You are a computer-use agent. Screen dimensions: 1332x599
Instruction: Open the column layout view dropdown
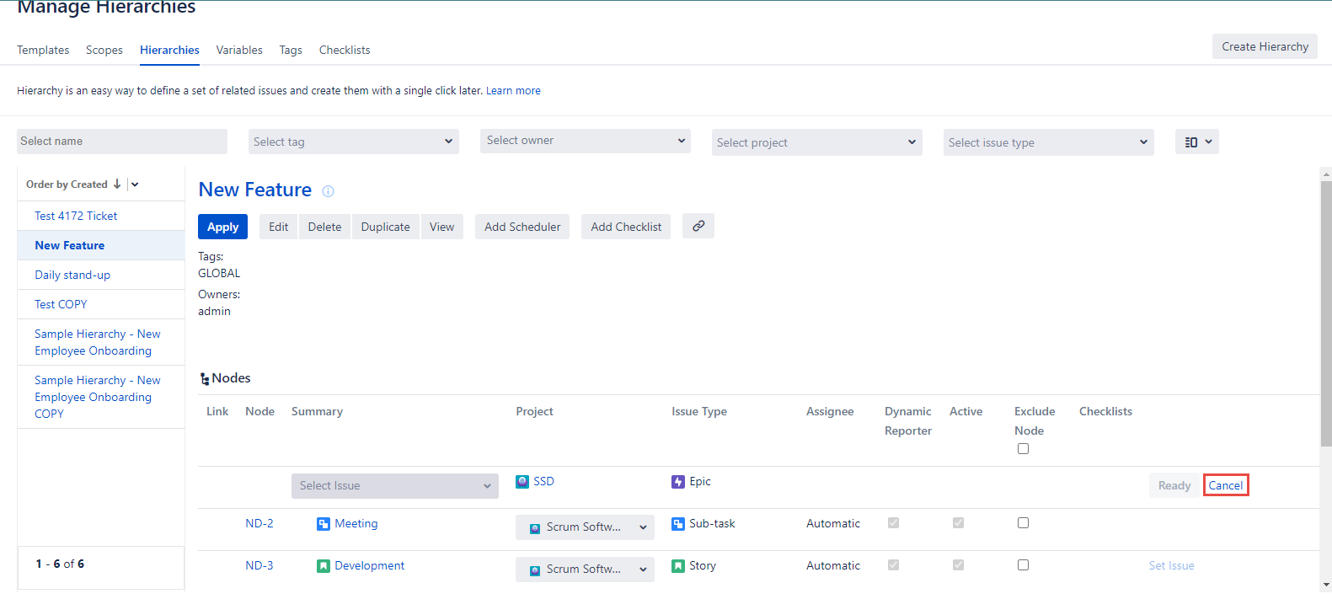(1196, 142)
